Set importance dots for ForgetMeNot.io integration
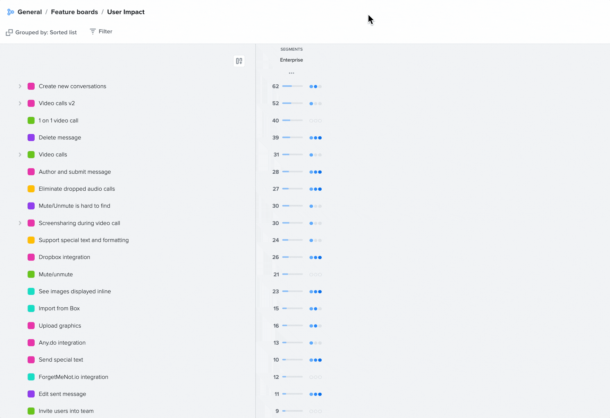The height and width of the screenshot is (418, 610). point(316,377)
